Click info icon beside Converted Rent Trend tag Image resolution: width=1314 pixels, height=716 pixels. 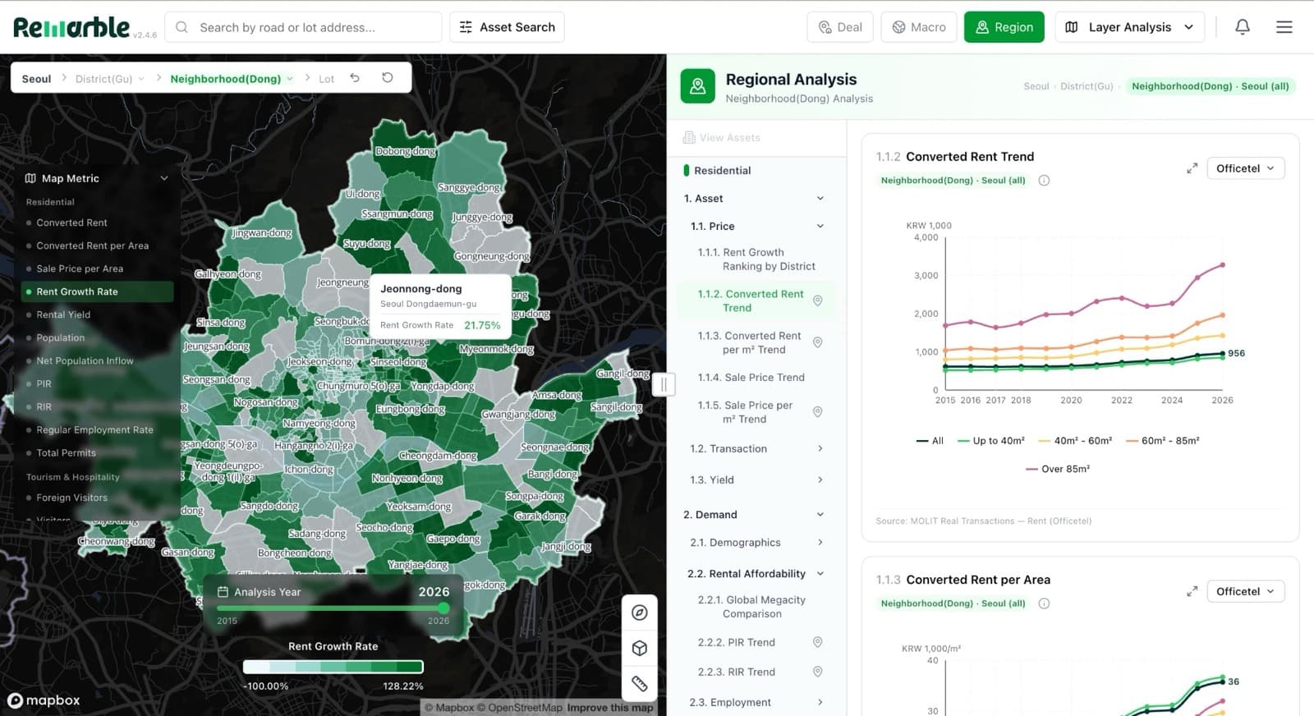coord(1044,181)
